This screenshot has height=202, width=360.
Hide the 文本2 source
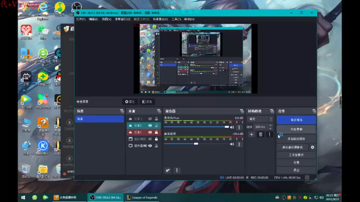pos(150,126)
